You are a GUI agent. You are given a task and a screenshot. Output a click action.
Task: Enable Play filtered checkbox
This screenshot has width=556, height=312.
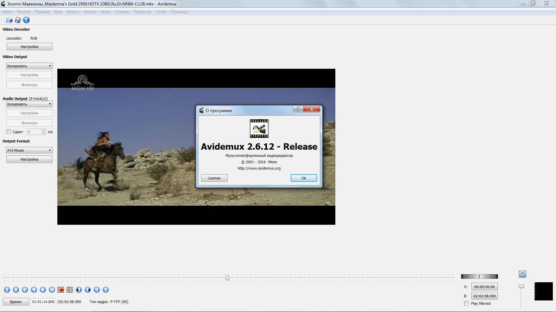466,303
